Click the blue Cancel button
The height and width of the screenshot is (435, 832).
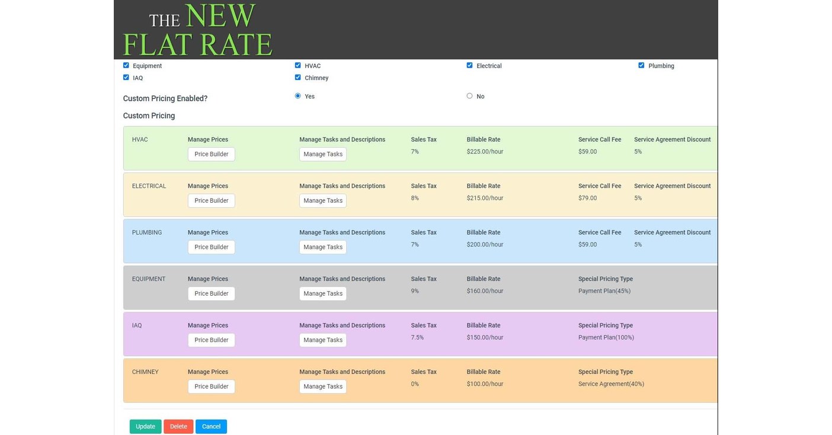211,427
